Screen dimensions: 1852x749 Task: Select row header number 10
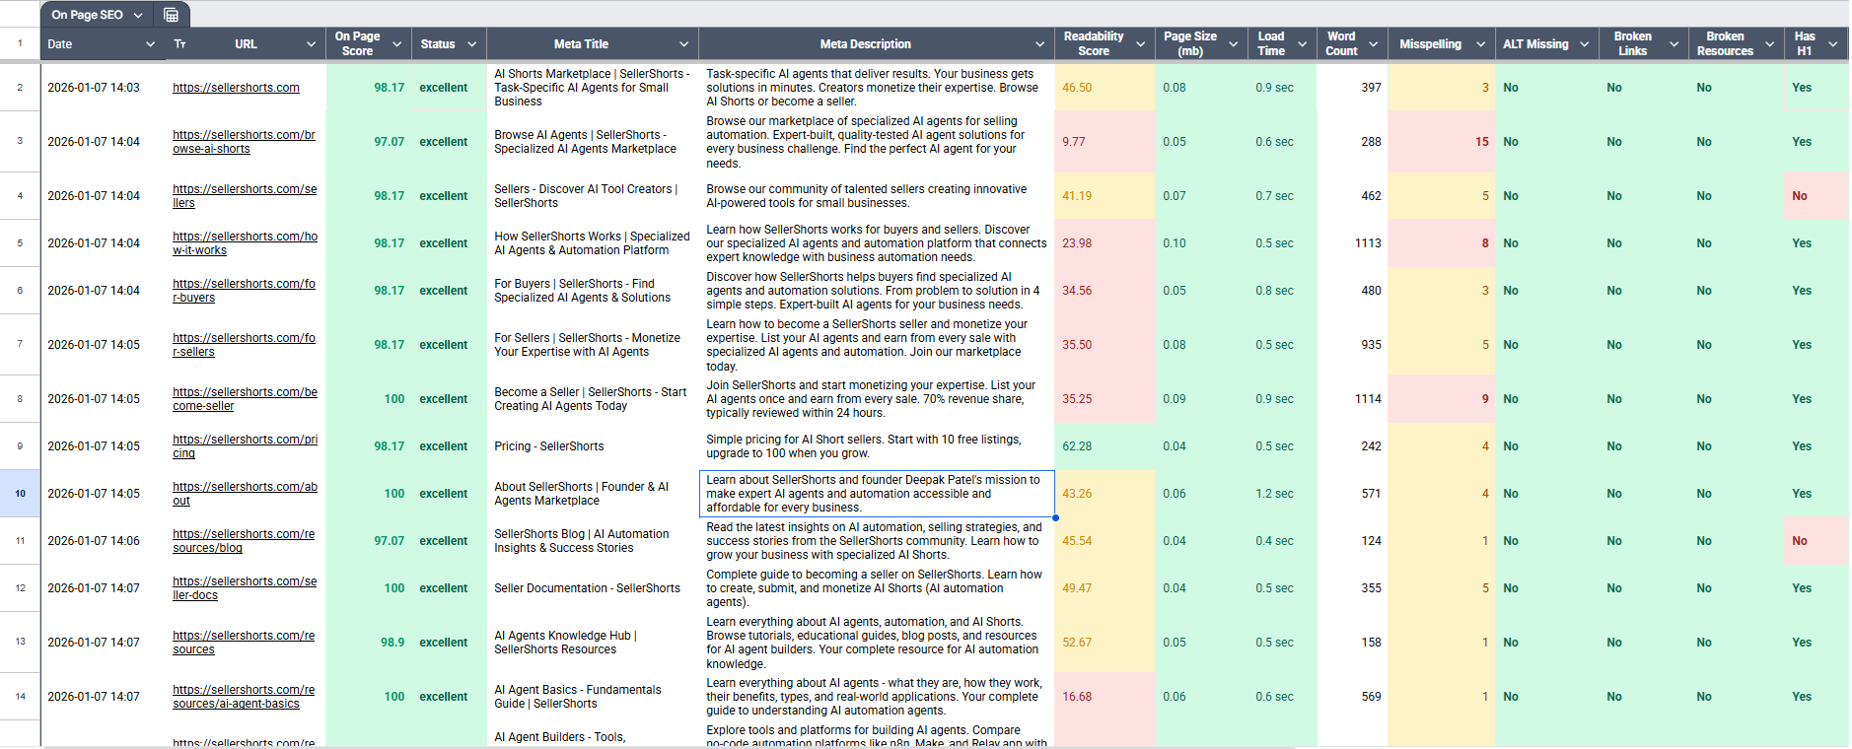20,494
